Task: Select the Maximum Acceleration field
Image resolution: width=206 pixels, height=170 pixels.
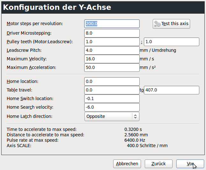Action: click(112, 67)
